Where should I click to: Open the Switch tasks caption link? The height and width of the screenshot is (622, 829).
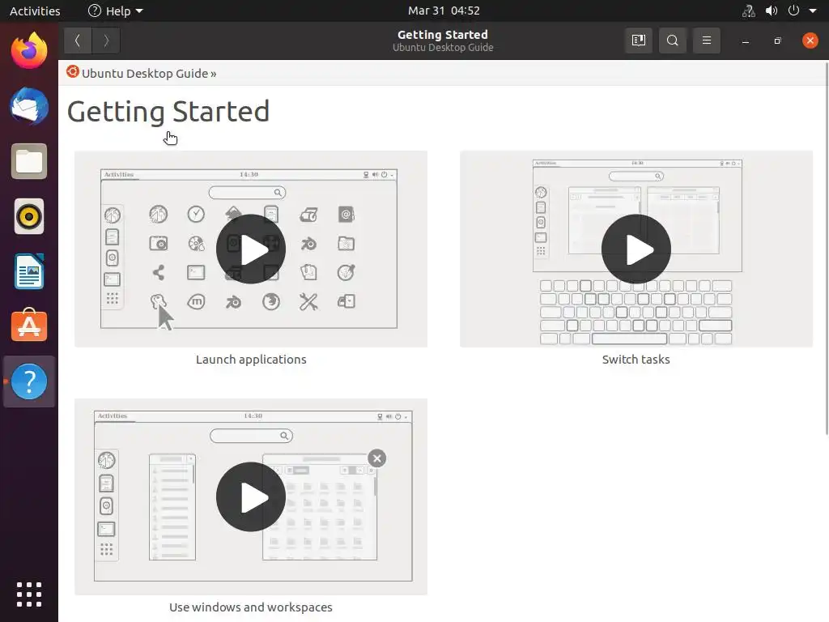[636, 360]
